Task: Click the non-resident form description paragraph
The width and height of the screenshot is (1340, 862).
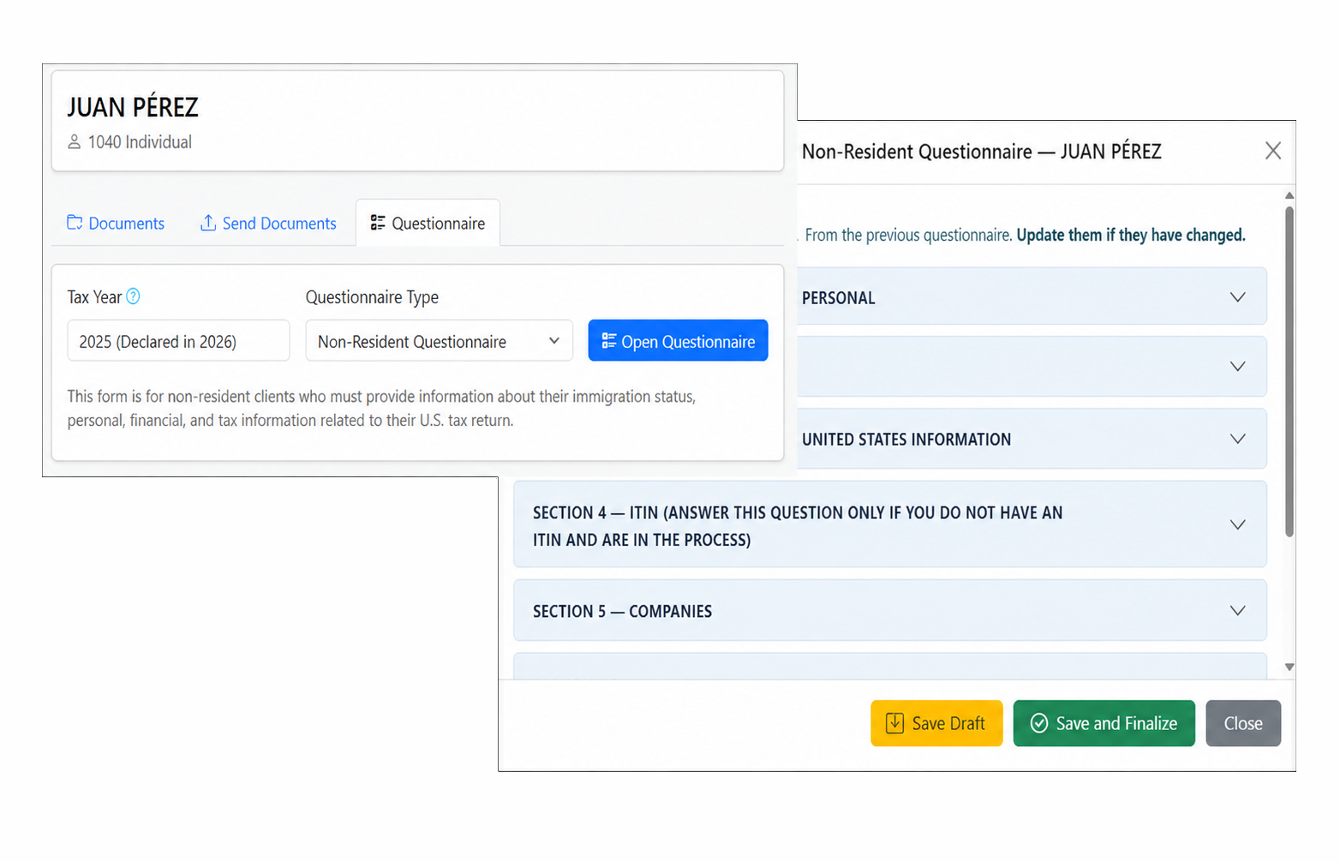Action: 381,409
